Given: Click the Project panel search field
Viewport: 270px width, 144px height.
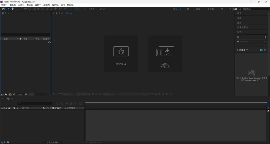Looking at the screenshot, I should 26,34.
